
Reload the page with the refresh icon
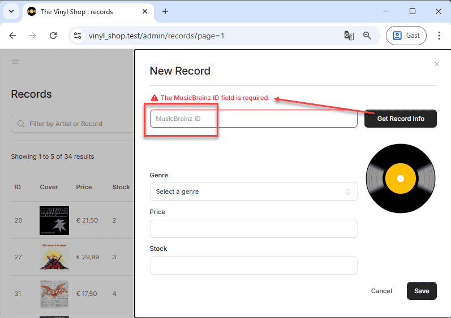tap(53, 36)
